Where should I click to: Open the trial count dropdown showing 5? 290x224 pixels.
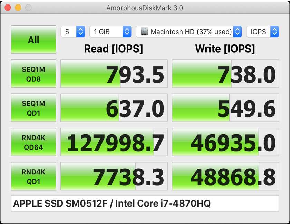tap(69, 31)
